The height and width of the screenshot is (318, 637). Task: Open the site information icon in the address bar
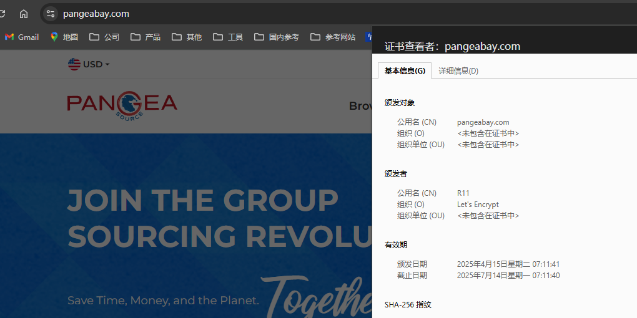[x=51, y=14]
